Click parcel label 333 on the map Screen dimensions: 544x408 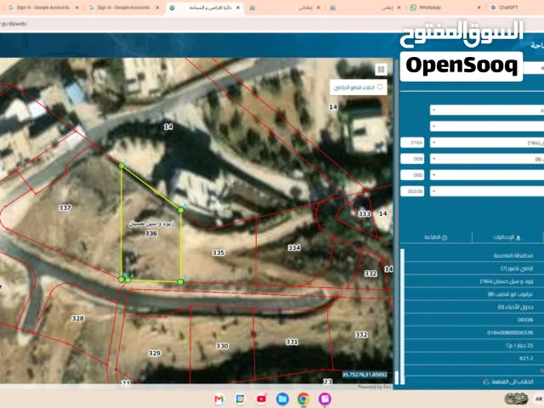365,213
